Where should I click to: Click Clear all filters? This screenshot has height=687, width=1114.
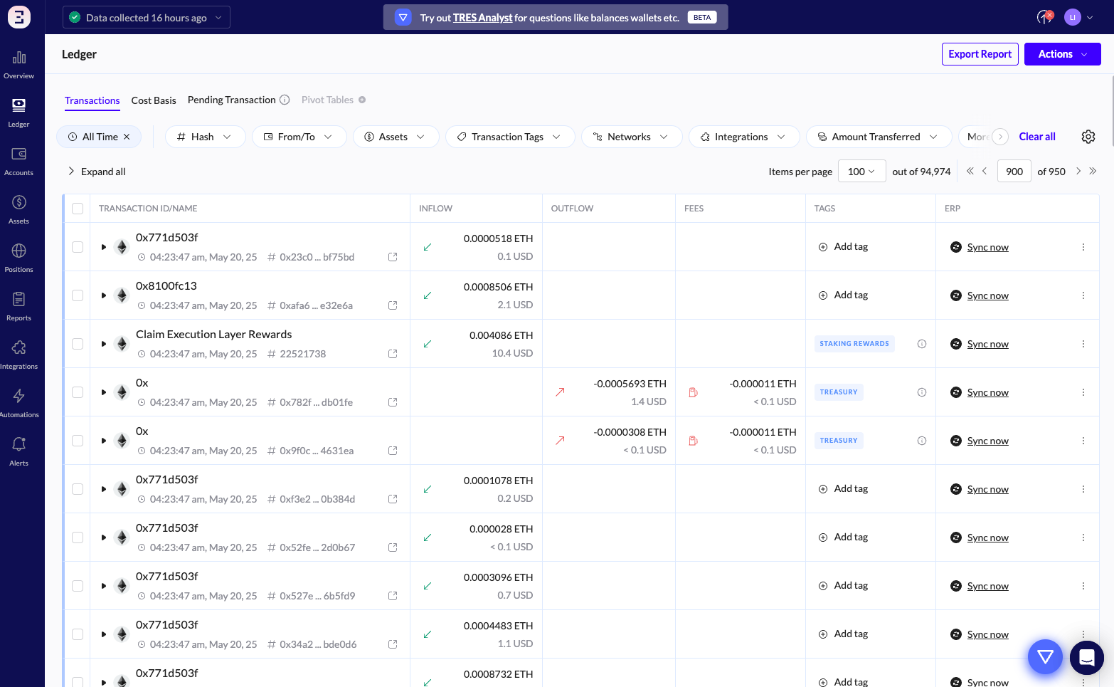1037,137
